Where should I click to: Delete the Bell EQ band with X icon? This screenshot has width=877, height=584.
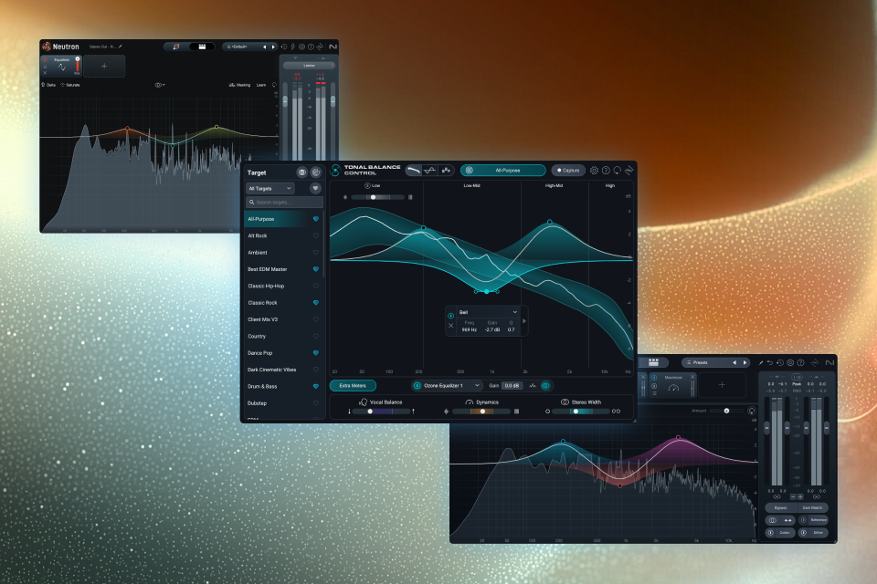[x=450, y=325]
